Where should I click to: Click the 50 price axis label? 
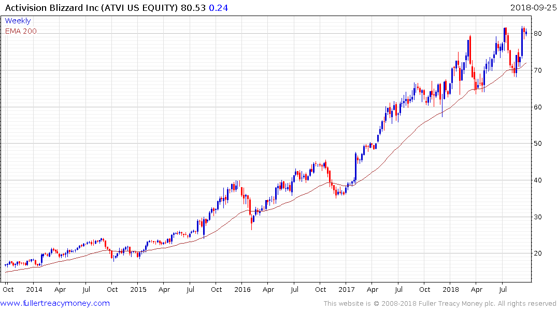pos(537,143)
